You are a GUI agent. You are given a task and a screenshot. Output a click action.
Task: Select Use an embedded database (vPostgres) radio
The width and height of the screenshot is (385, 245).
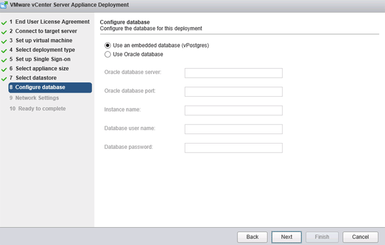(x=108, y=45)
